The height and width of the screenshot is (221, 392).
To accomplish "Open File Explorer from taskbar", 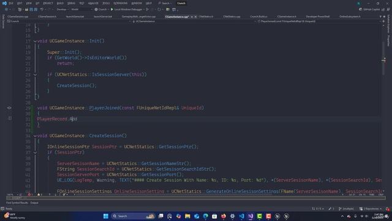I will [x=187, y=216].
